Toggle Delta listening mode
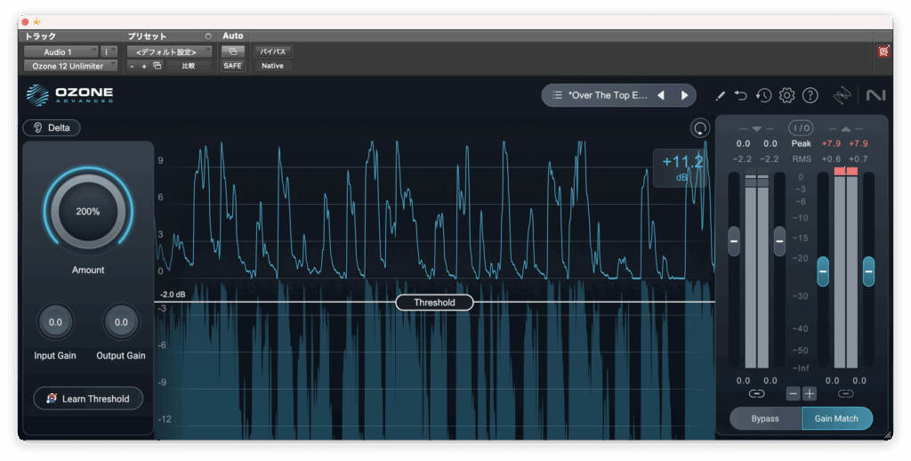Viewport: 911px width, 461px height. click(x=52, y=127)
